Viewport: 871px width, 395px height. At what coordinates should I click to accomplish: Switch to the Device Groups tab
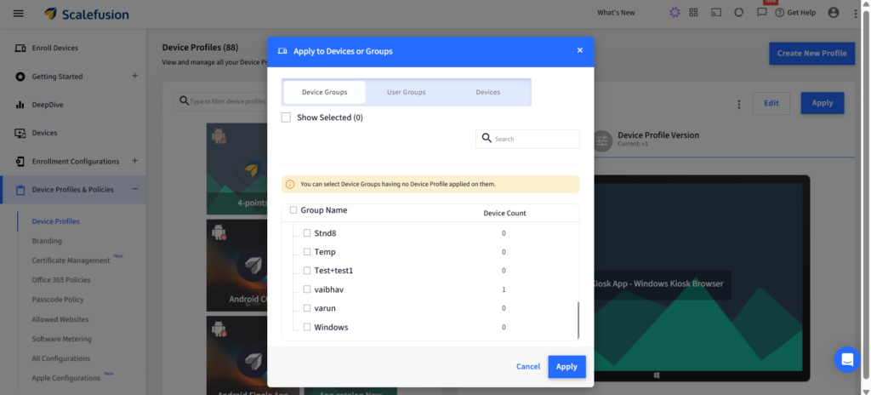point(324,92)
